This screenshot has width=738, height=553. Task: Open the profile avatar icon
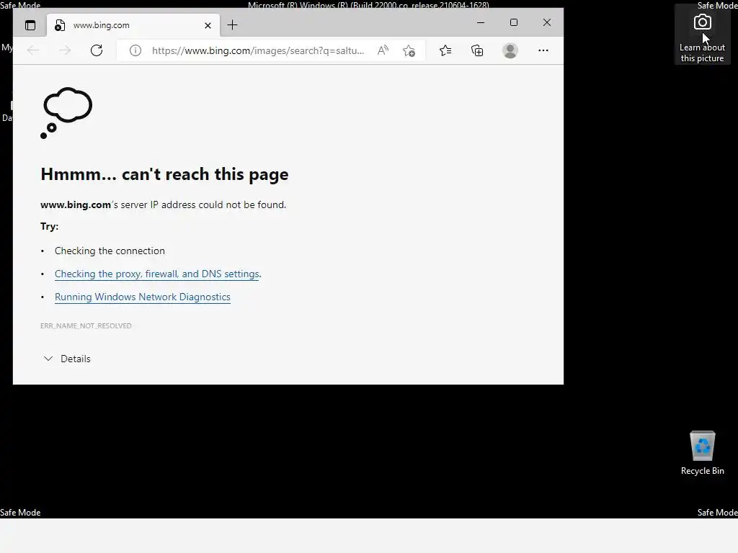pyautogui.click(x=510, y=51)
